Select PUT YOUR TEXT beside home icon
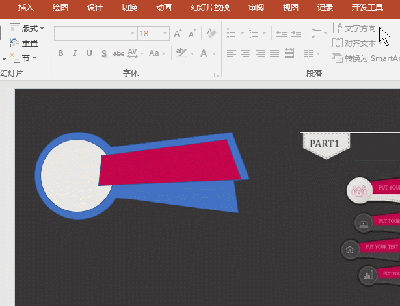 pyautogui.click(x=382, y=247)
